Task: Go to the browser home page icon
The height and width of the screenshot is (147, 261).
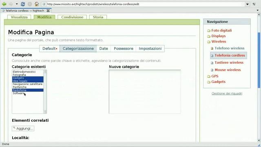Action: (37, 4)
